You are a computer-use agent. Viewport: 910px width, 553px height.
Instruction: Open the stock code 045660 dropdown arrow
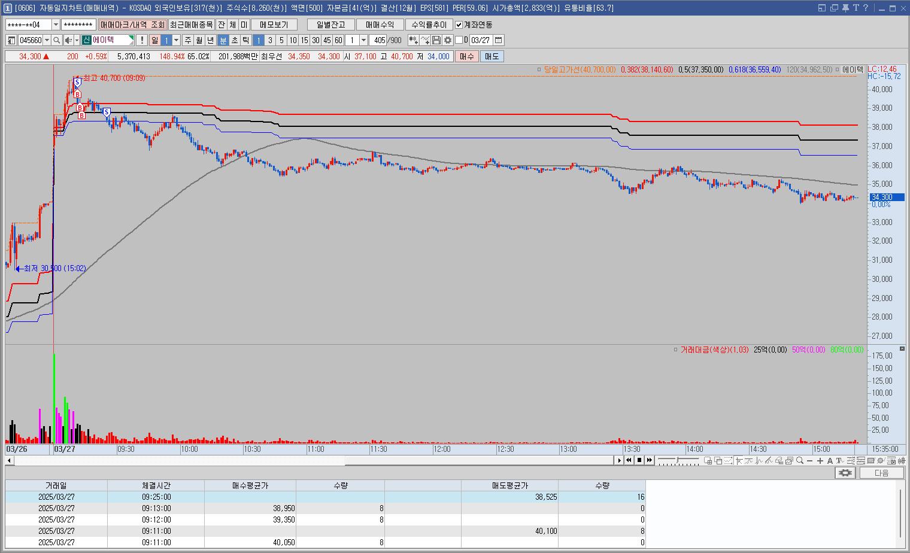[47, 40]
